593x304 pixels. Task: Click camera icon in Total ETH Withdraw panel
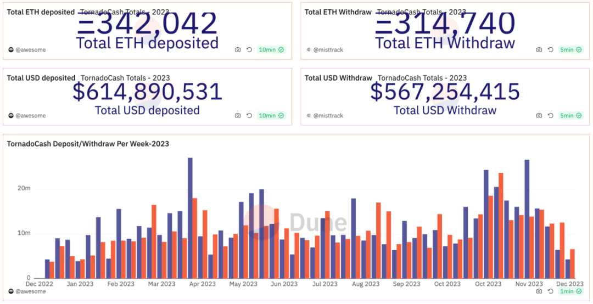tap(539, 49)
